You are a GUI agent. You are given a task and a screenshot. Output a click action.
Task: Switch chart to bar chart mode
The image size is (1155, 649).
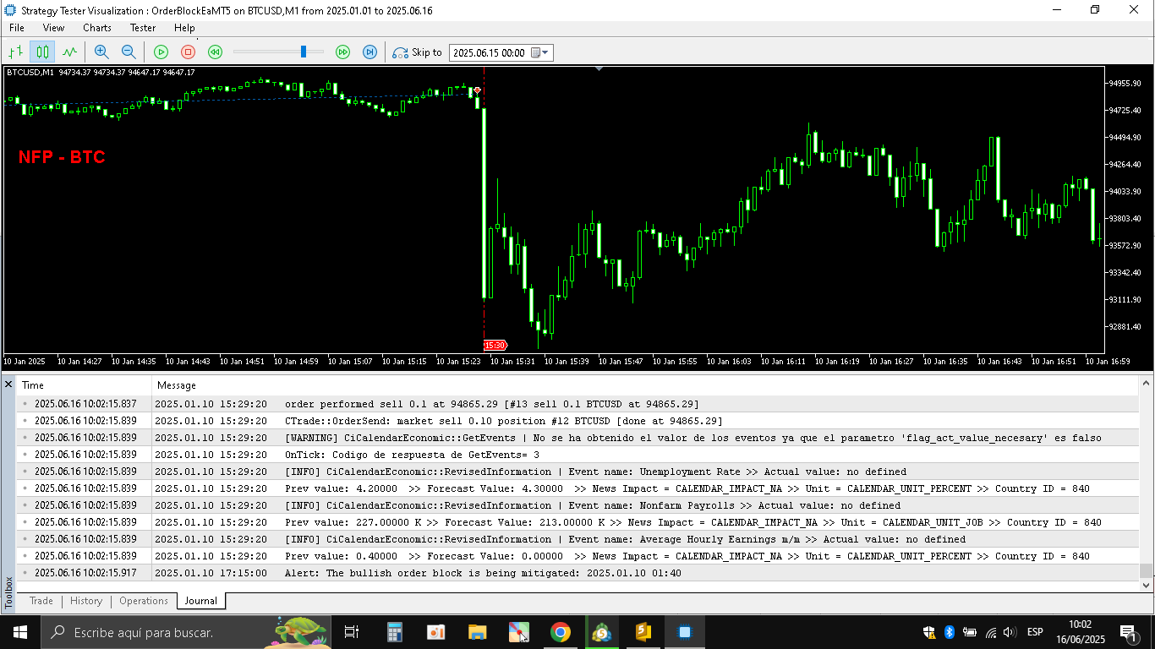coord(15,52)
